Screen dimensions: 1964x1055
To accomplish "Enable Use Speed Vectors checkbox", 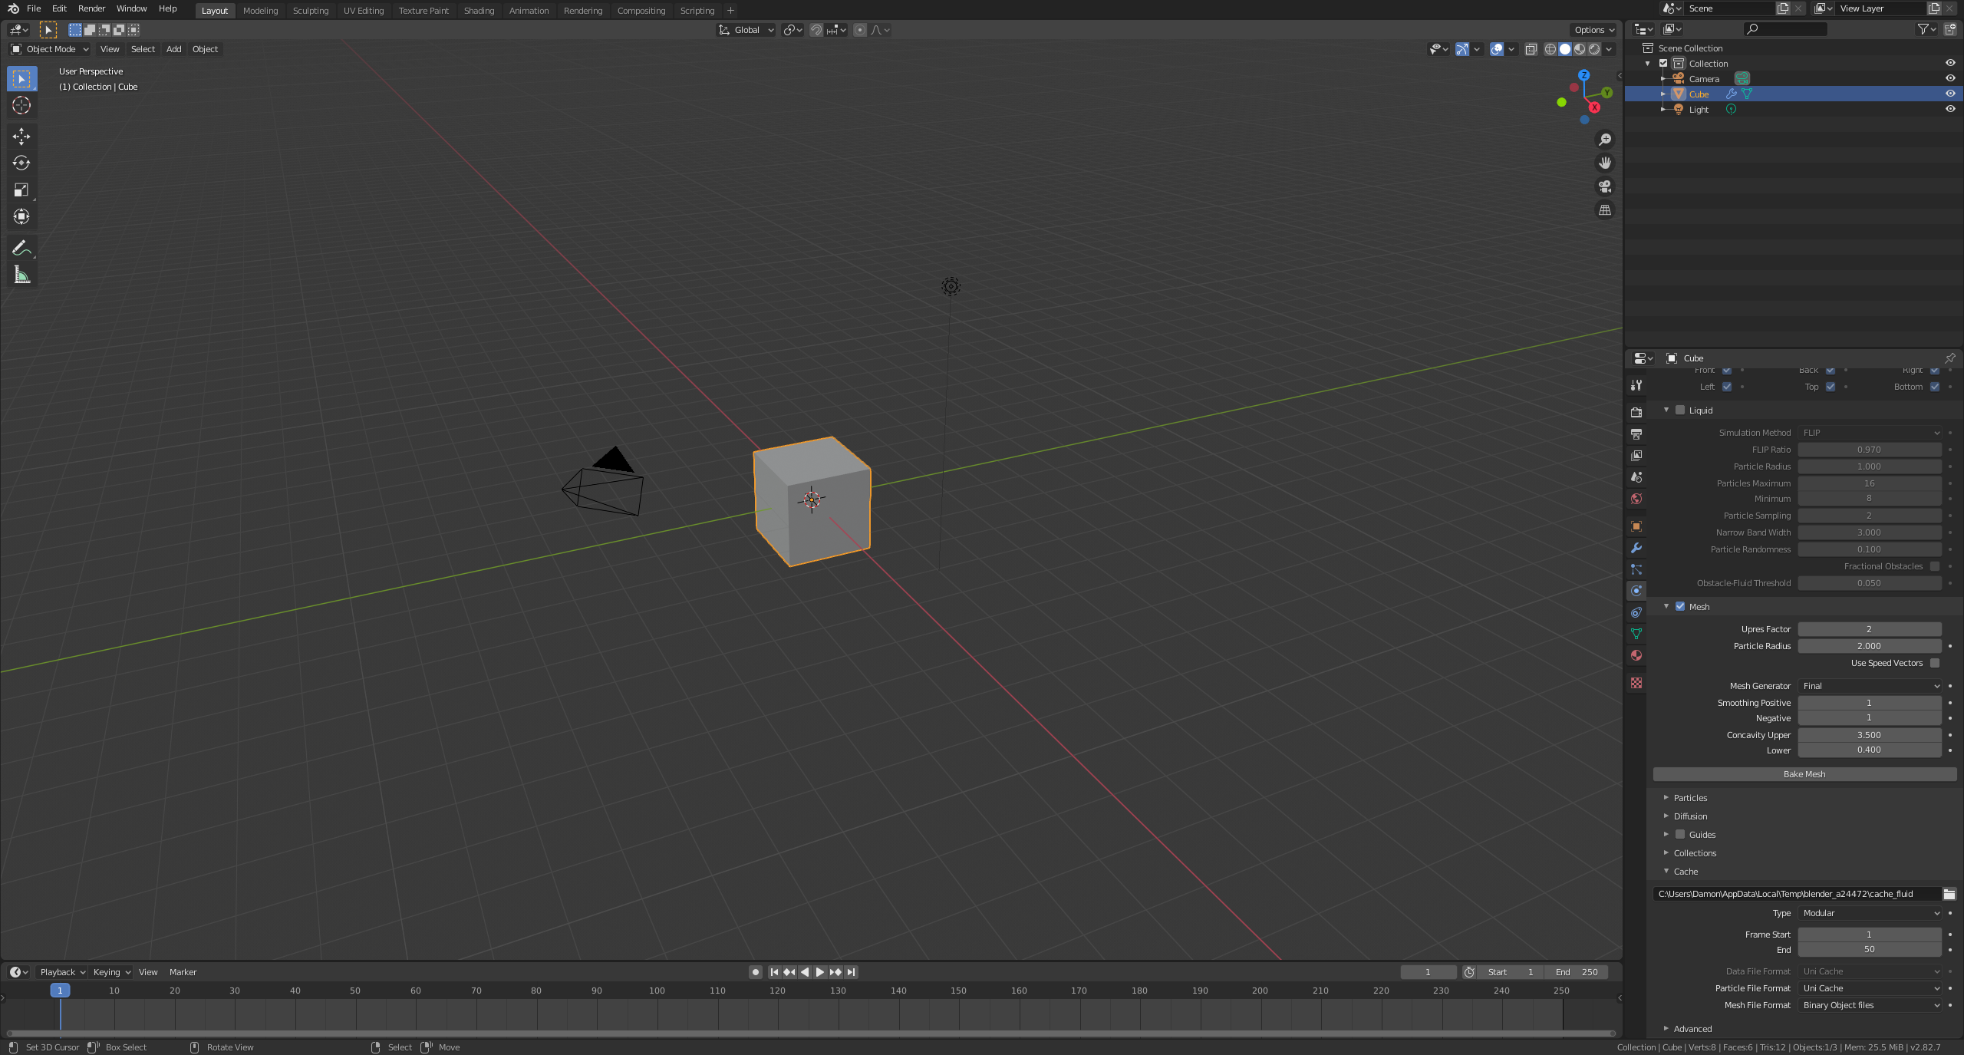I will [1934, 663].
